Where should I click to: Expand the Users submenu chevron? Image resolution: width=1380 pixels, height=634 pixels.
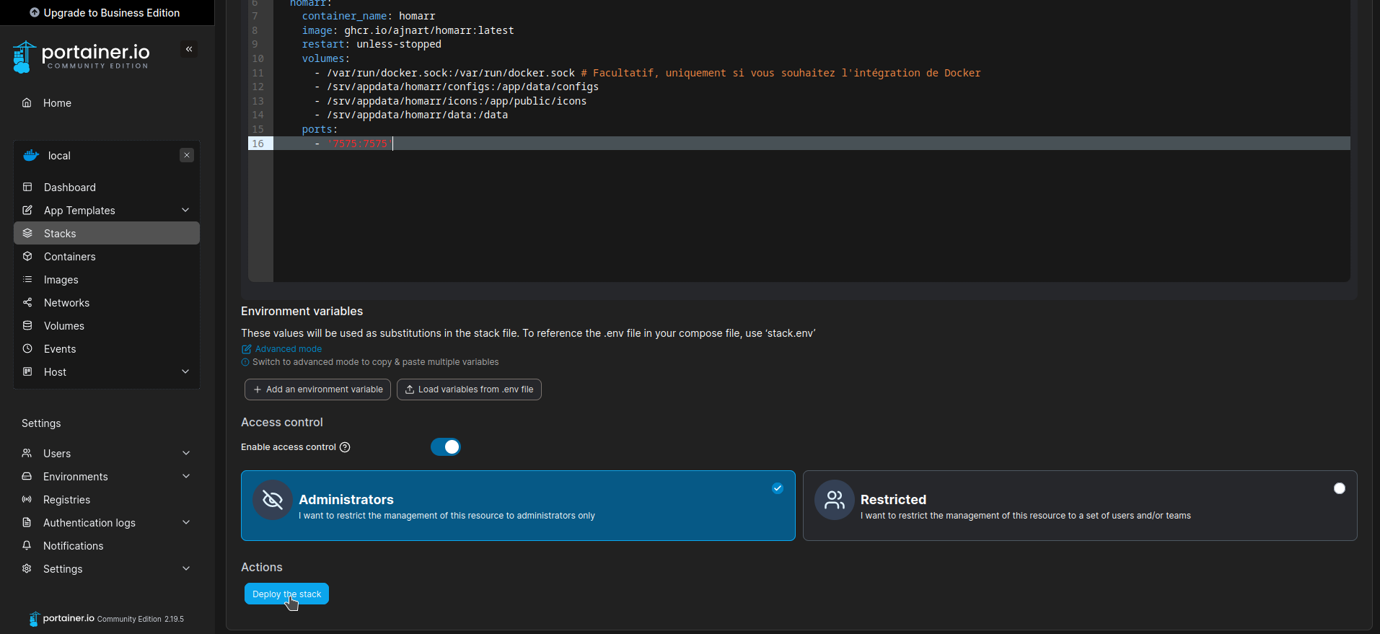pos(186,453)
